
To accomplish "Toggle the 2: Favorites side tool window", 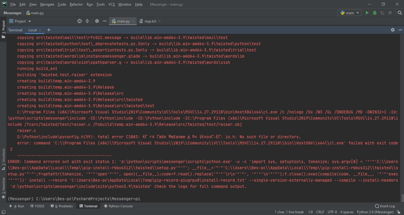I will pos(3,188).
